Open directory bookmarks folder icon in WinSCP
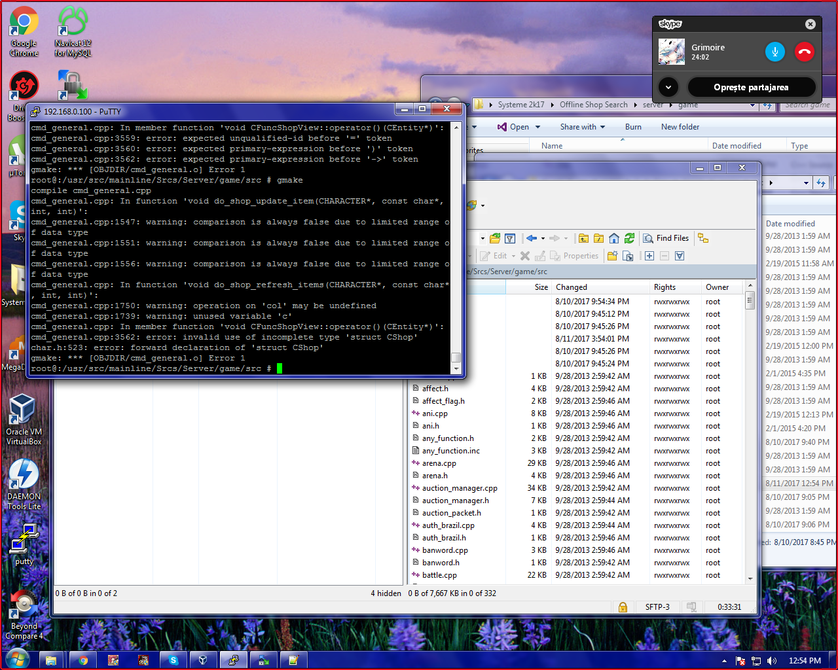 [x=495, y=238]
